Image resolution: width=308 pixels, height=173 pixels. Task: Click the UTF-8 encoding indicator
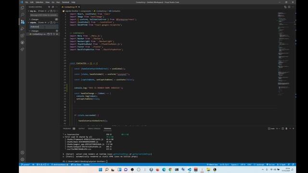[x=243, y=164]
